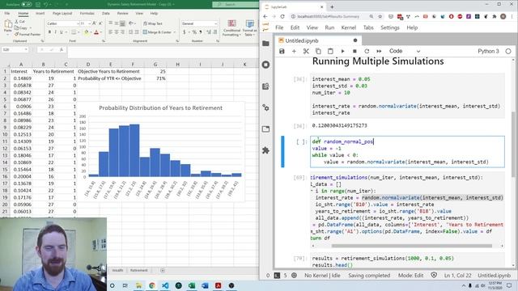Image resolution: width=518 pixels, height=291 pixels.
Task: Toggle Wrap Text in Excel
Action: 153,23
